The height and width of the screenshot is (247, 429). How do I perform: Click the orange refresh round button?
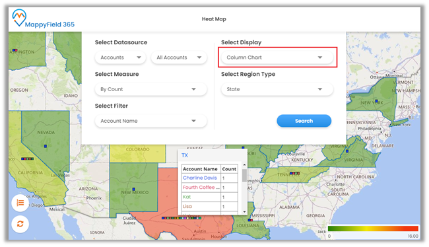pyautogui.click(x=20, y=224)
